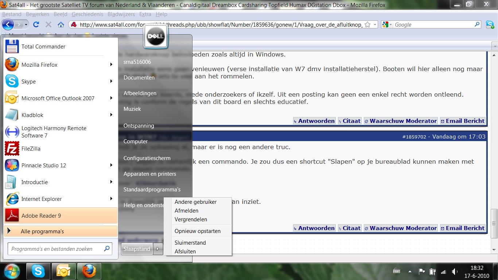Image resolution: width=498 pixels, height=280 pixels.
Task: Open Adobe Reader 9
Action: [x=61, y=216]
